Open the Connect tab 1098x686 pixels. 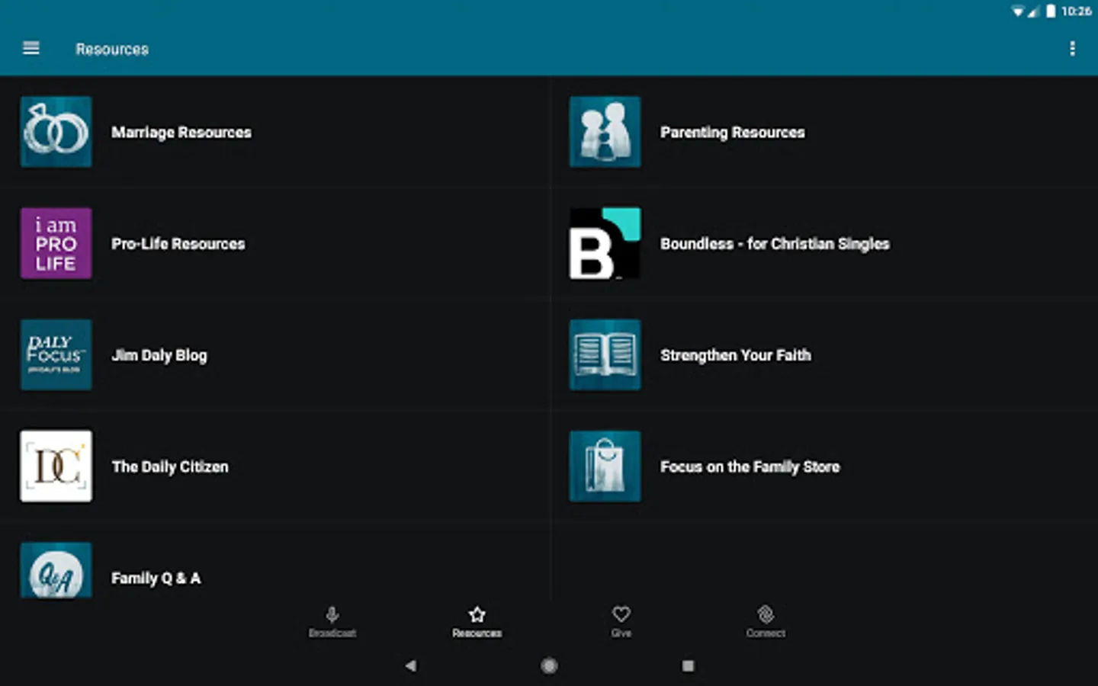(x=766, y=622)
